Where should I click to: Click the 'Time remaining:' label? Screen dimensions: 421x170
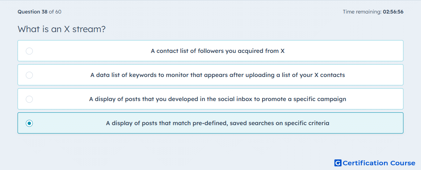pyautogui.click(x=362, y=12)
